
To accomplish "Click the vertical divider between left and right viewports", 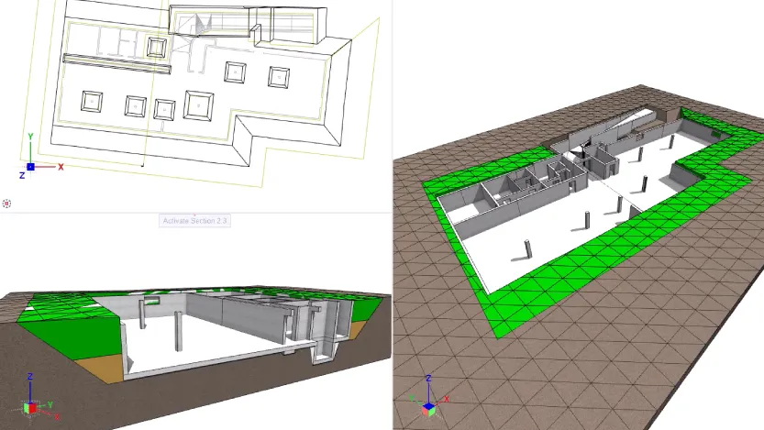I will (393, 275).
